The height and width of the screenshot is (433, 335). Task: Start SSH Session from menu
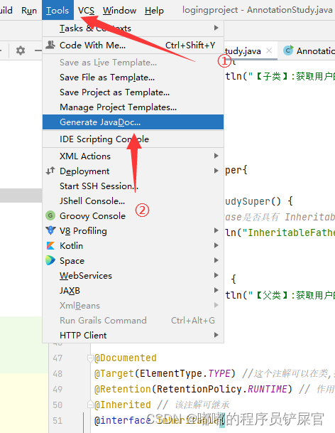(133, 186)
